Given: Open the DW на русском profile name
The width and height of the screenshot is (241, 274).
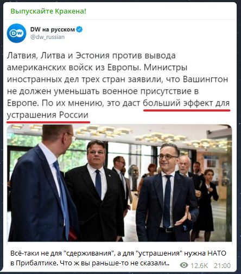Looking at the screenshot, I should tap(53, 29).
